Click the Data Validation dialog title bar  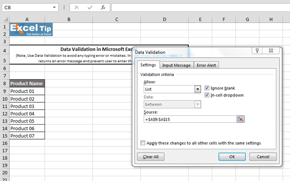(192, 52)
